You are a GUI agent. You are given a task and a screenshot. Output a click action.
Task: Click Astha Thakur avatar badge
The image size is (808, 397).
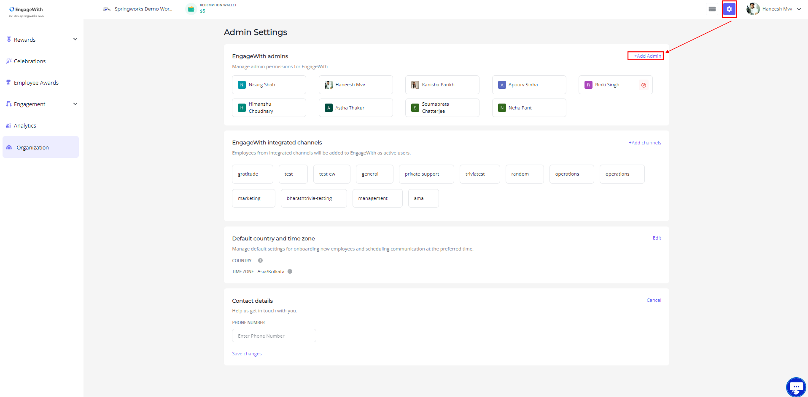click(329, 108)
